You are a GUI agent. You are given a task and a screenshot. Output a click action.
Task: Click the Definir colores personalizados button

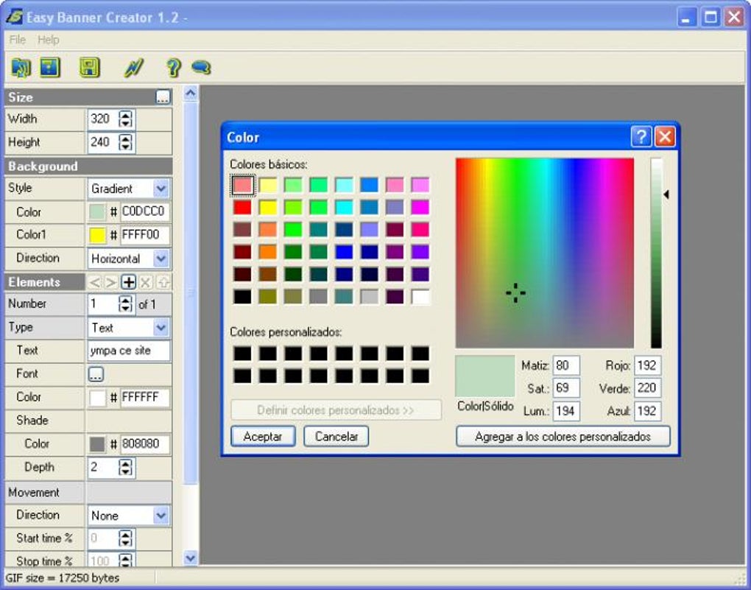pos(336,410)
